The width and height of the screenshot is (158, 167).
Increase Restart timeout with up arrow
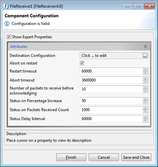click(145, 70)
